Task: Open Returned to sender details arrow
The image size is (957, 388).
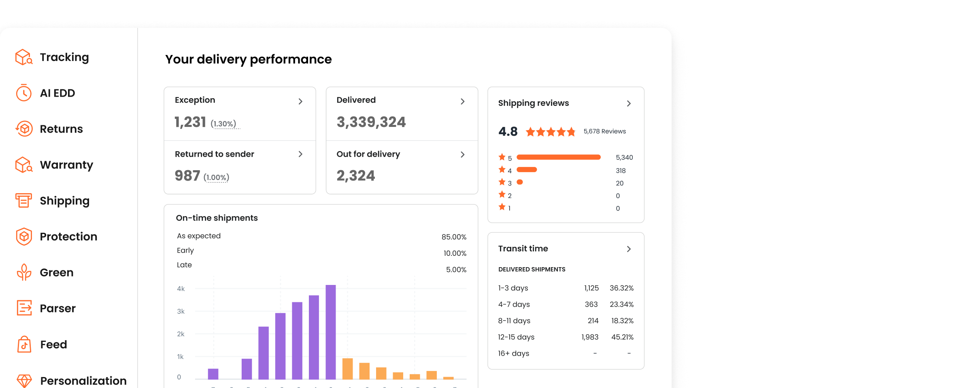Action: [x=300, y=154]
